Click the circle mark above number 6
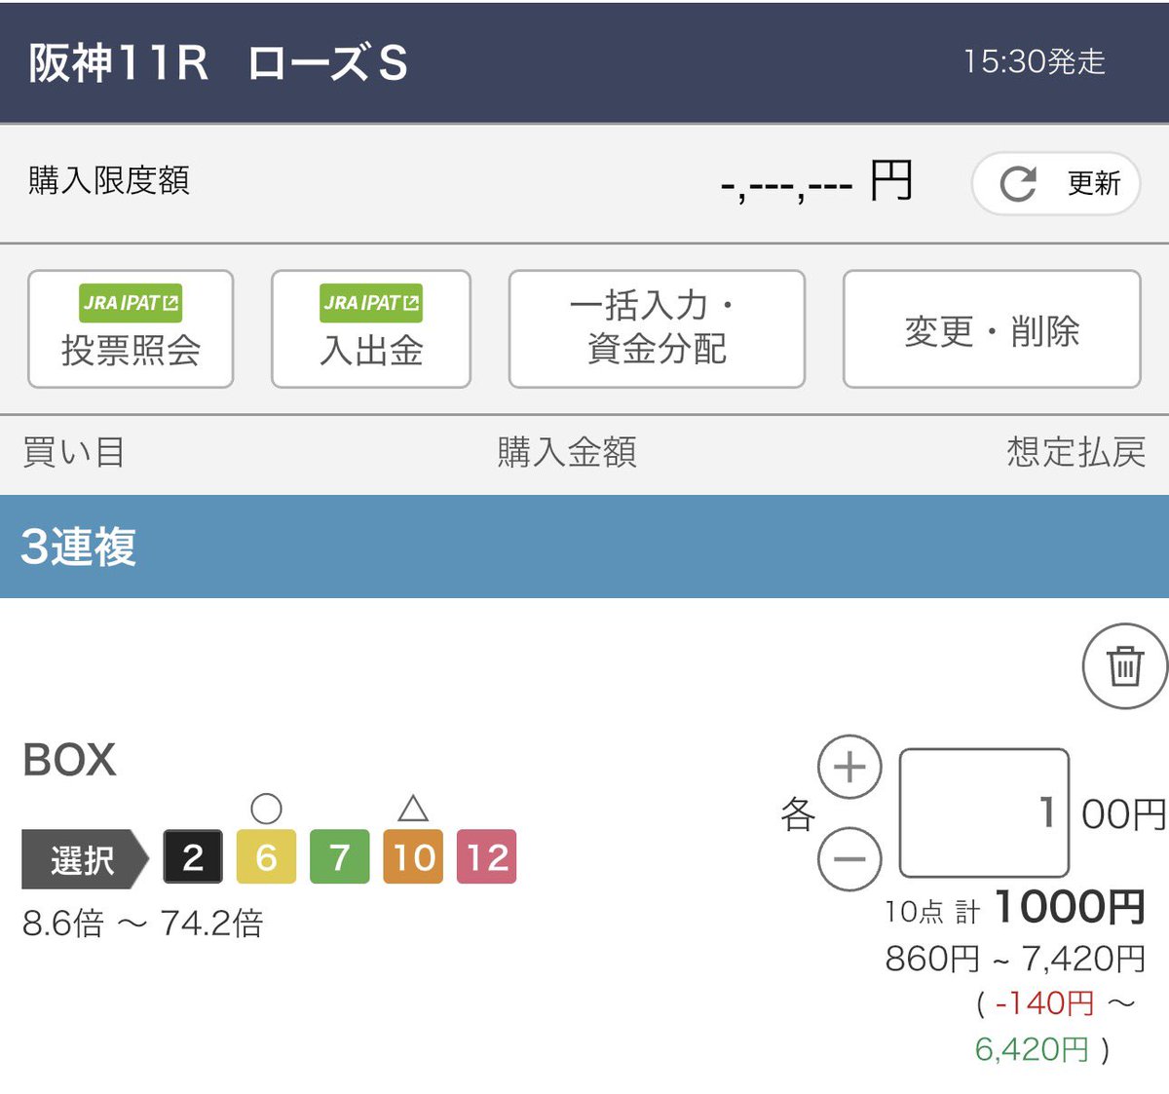 pyautogui.click(x=266, y=809)
